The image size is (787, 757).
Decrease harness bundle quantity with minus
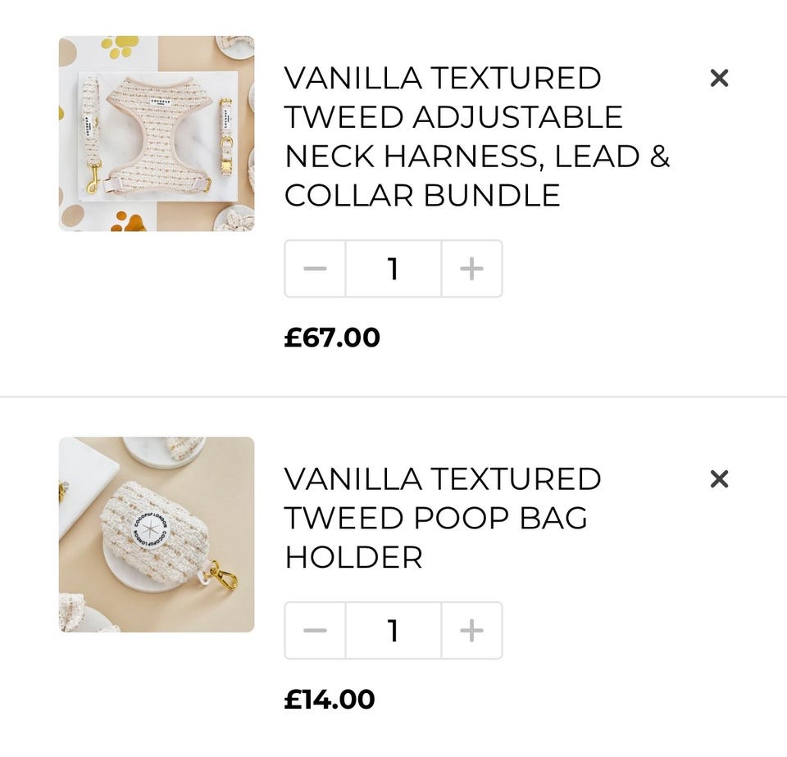[x=315, y=269]
